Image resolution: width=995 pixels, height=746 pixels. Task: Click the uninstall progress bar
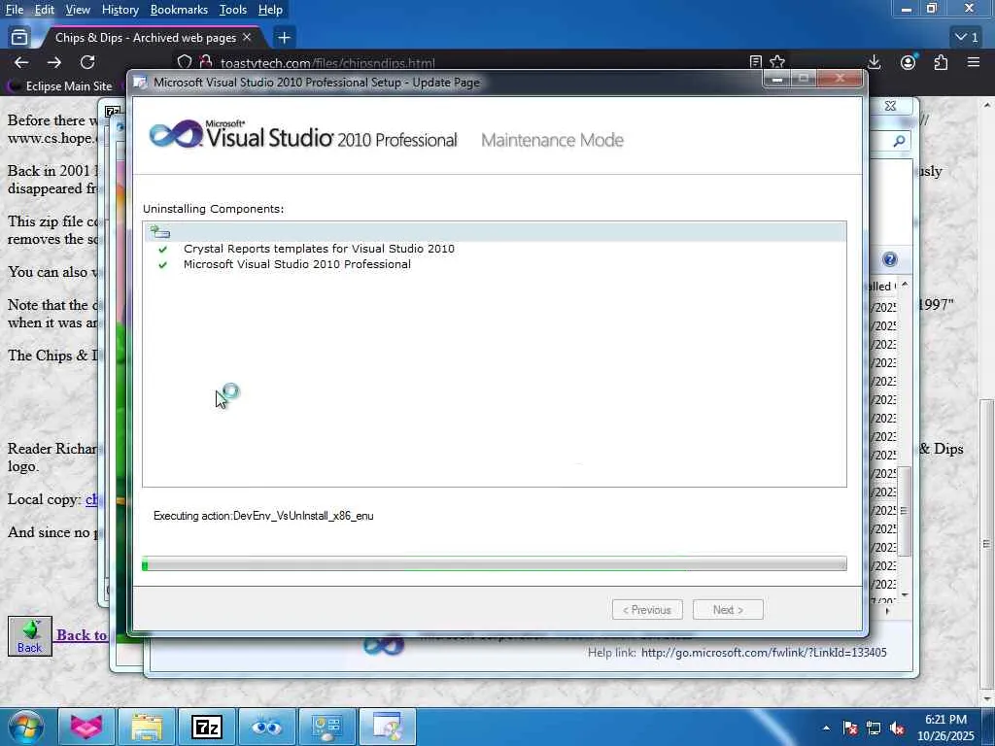point(495,564)
